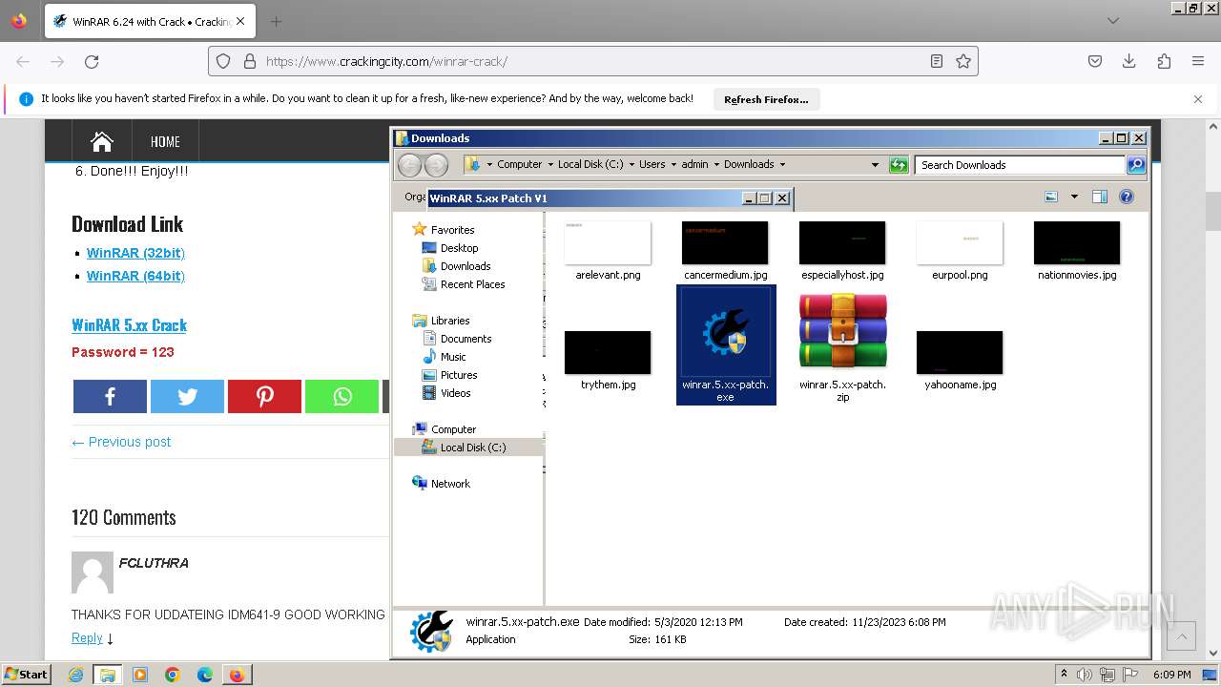Share on Twitter button

pos(187,396)
